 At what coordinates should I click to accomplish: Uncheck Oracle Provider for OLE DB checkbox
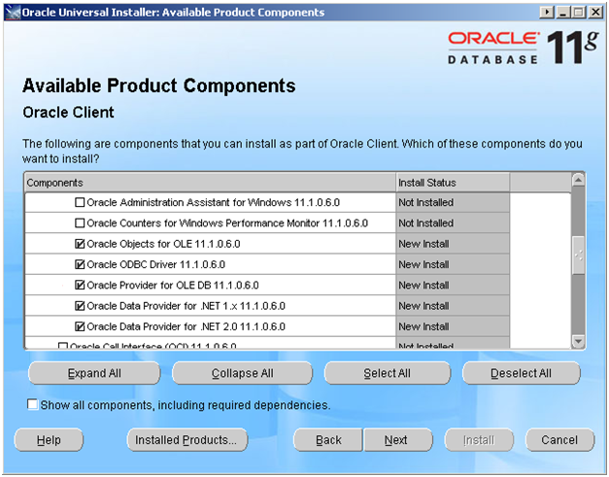[x=80, y=285]
